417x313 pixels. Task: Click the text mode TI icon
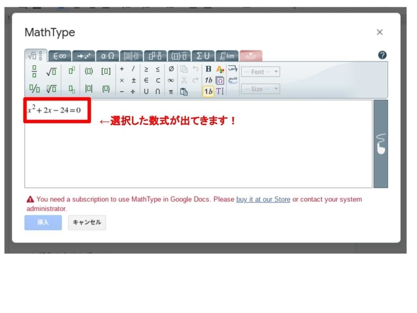click(220, 92)
